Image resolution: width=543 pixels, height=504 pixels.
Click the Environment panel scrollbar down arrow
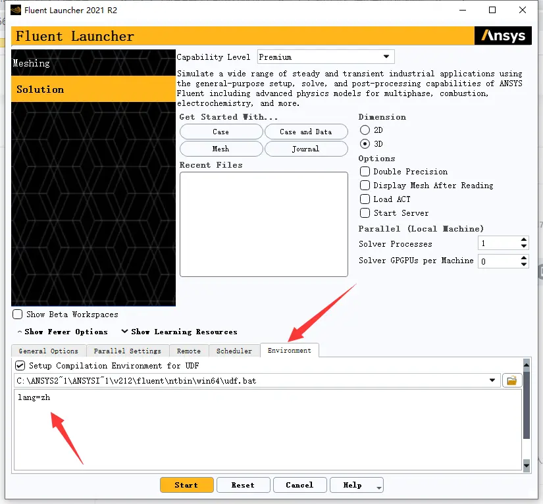[527, 466]
